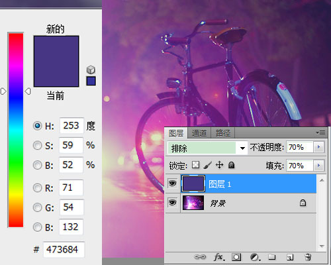
Task: Switch to the 通道 tab
Action: [x=199, y=133]
